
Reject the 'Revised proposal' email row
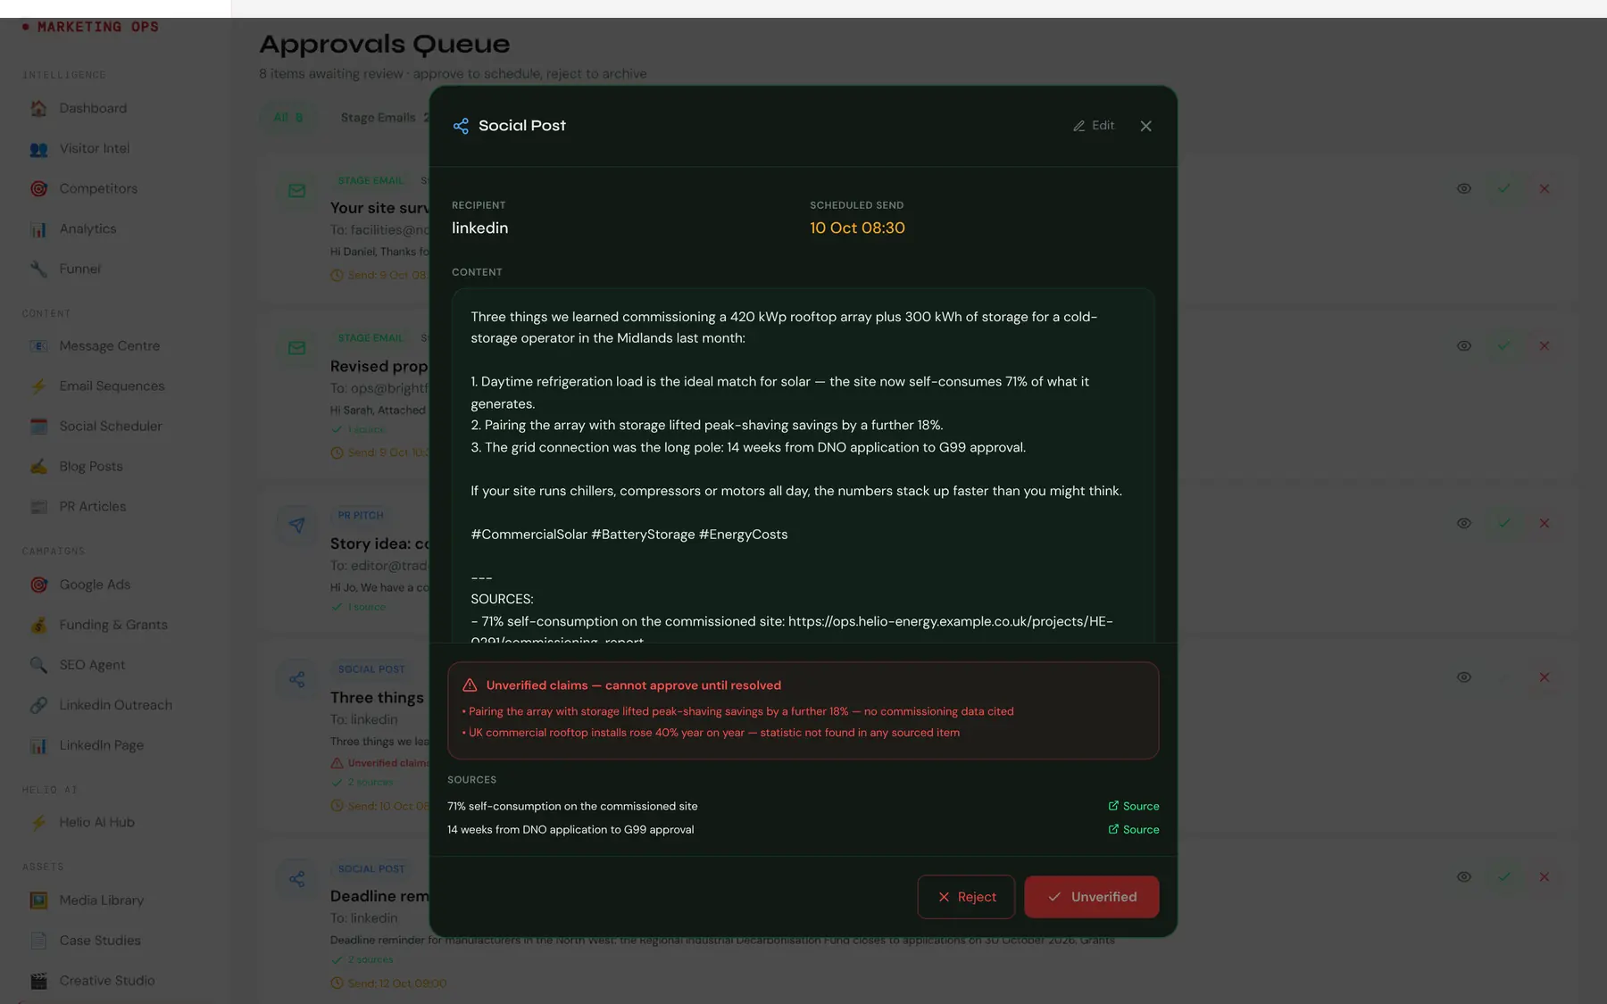click(1545, 345)
